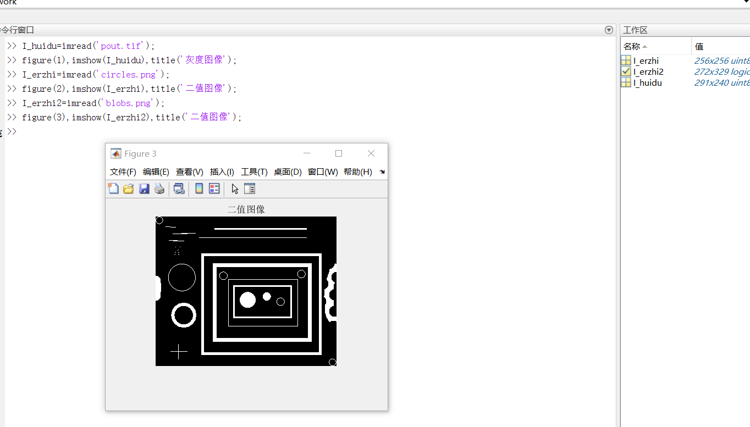Image resolution: width=750 pixels, height=427 pixels.
Task: Create a new figure using the new-file icon
Action: pos(113,188)
